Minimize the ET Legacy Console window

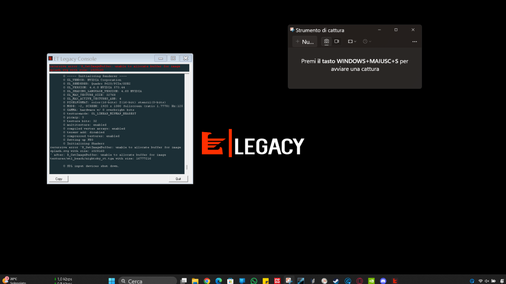[x=160, y=58]
